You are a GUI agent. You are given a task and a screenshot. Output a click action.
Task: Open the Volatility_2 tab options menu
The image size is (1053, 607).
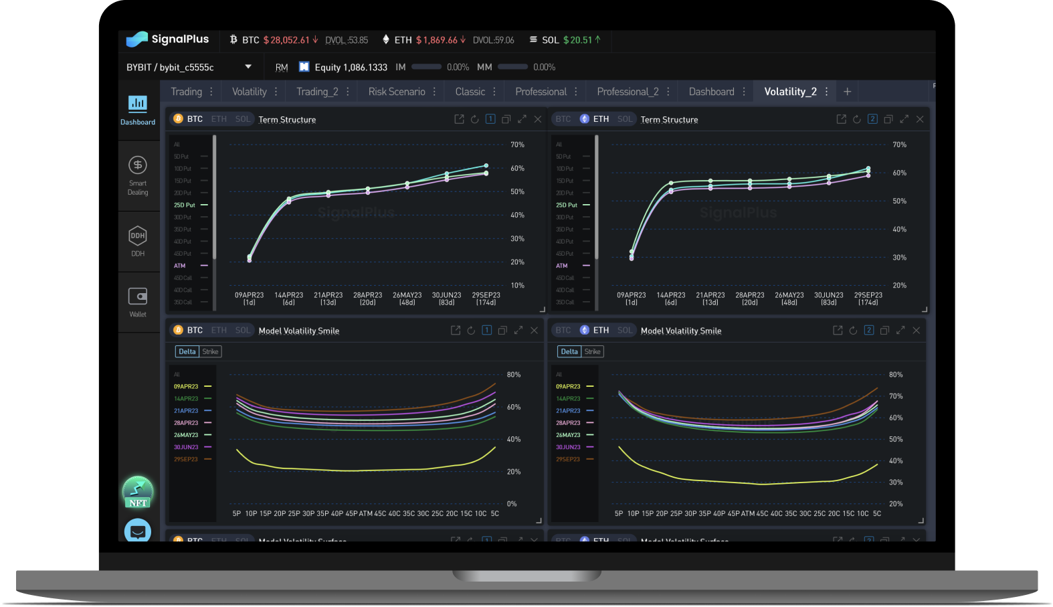pos(827,92)
